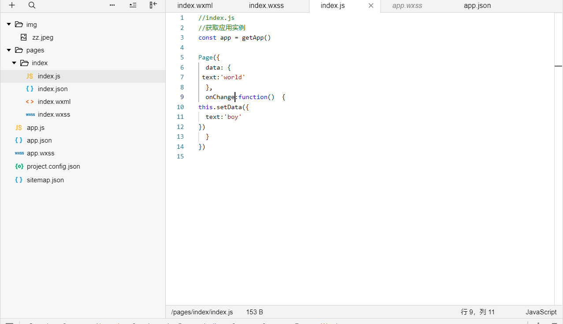The width and height of the screenshot is (563, 324).
Task: Collapse the index folder arrow
Action: coord(14,63)
